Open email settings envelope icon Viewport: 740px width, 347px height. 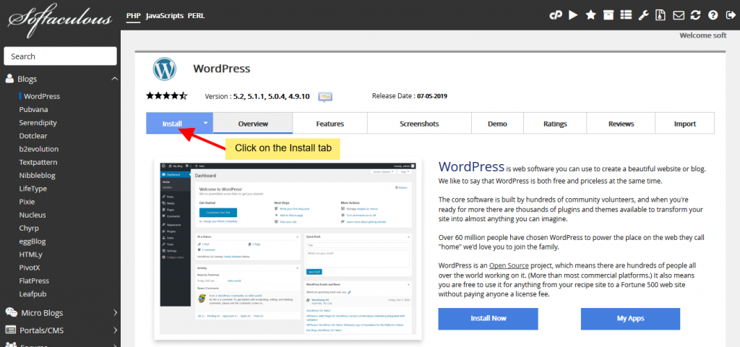679,15
